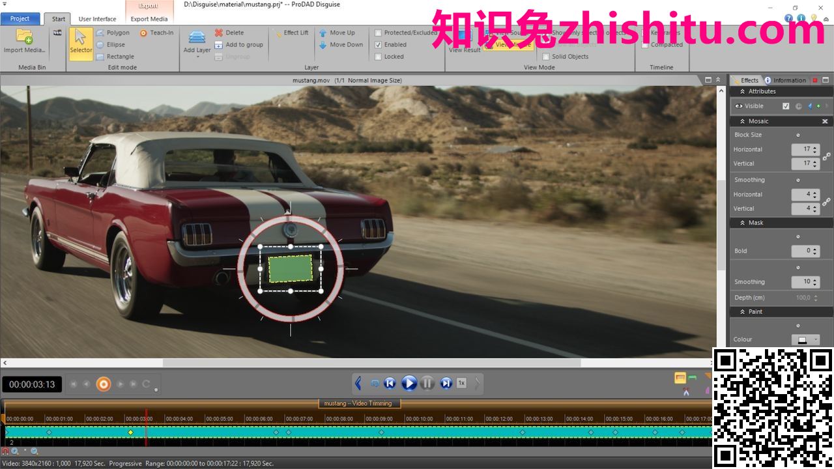Move the layer down
The width and height of the screenshot is (834, 469).
point(341,45)
